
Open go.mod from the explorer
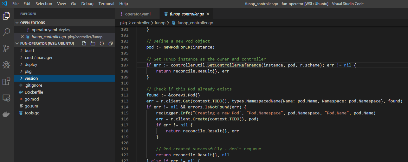[64, 99]
